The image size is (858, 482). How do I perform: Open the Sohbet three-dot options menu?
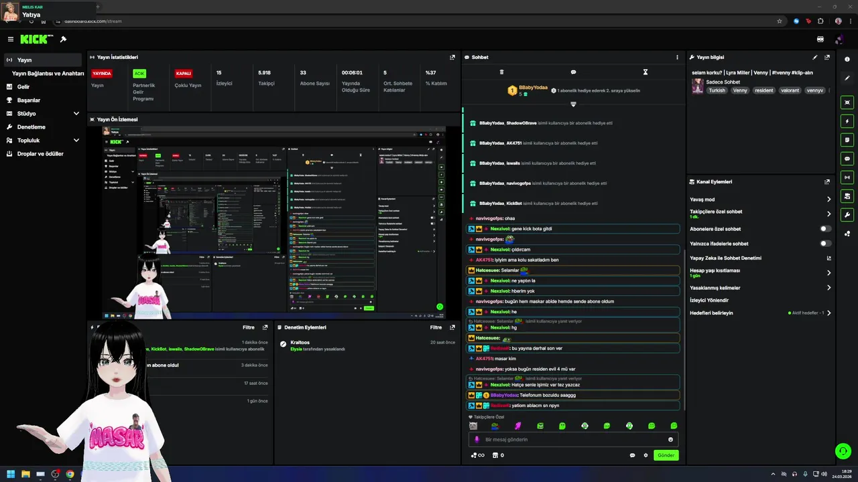click(x=677, y=58)
